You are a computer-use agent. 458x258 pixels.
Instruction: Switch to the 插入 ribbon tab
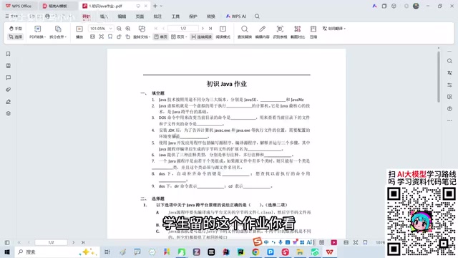tap(104, 16)
